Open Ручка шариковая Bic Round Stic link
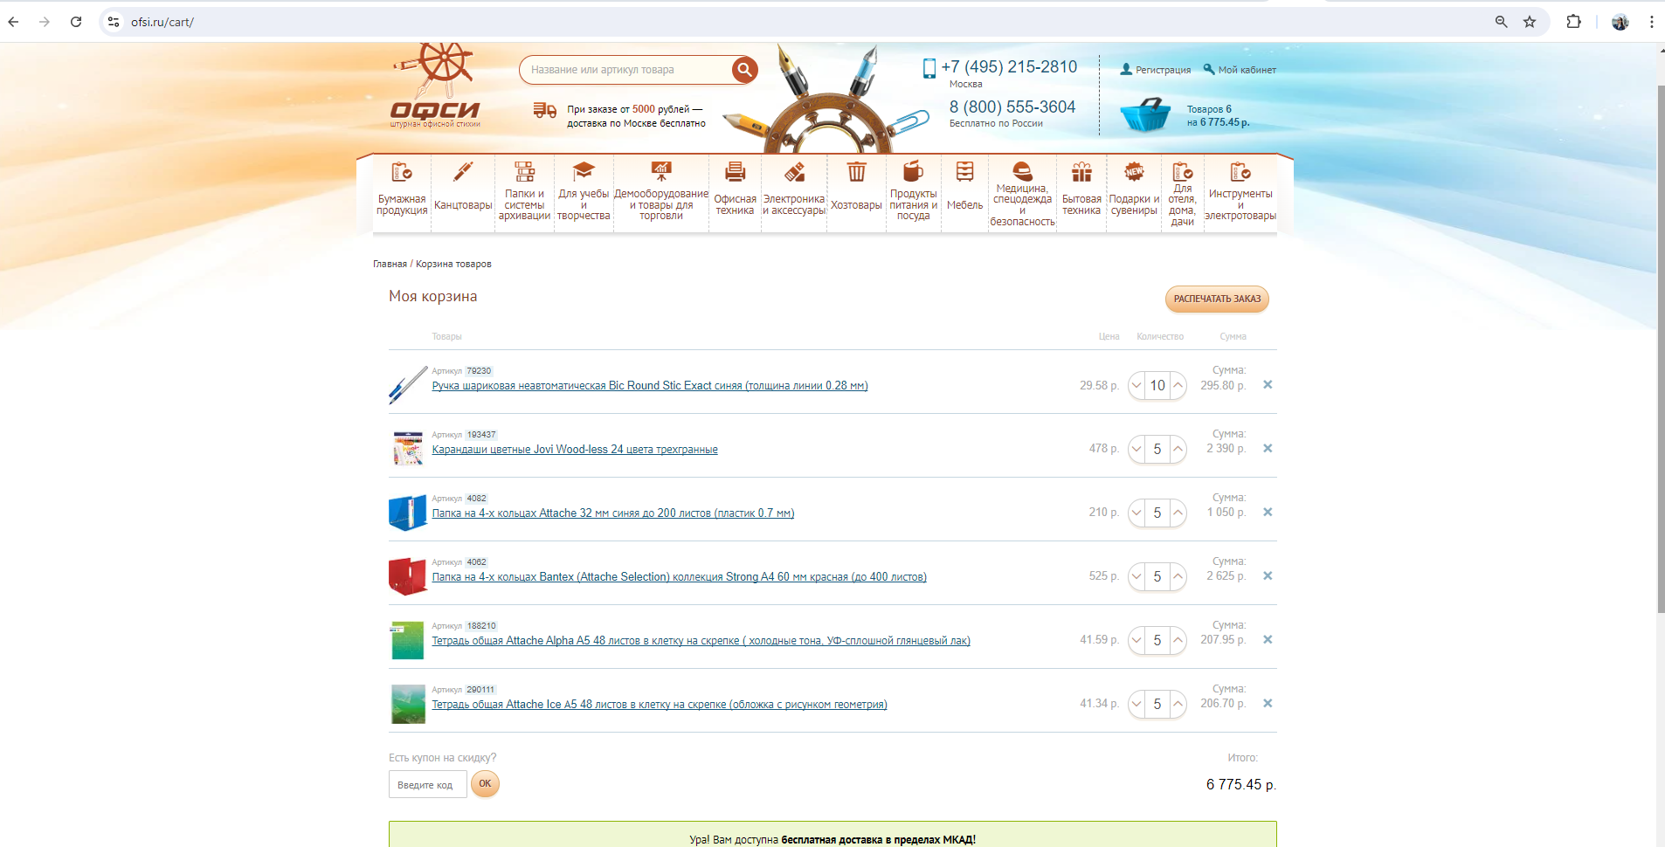The width and height of the screenshot is (1665, 847). click(650, 385)
